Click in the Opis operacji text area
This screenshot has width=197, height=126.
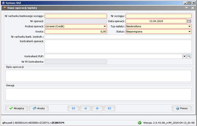click(98, 76)
